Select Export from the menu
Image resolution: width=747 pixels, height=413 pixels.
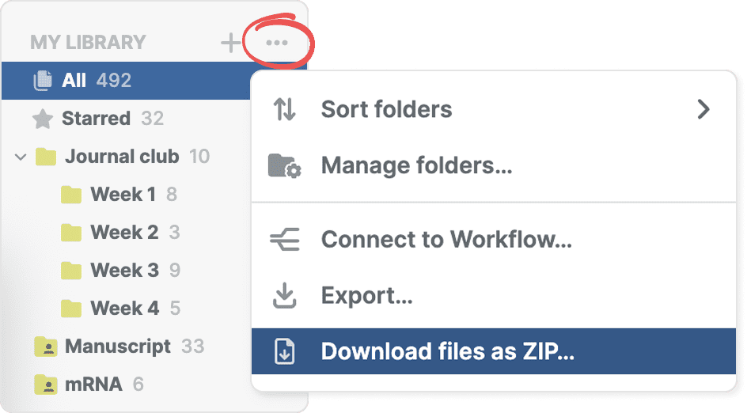point(366,296)
